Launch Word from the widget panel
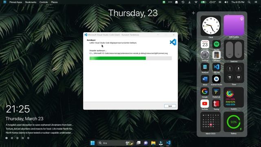The width and height of the screenshot is (261, 147). (x=205, y=79)
